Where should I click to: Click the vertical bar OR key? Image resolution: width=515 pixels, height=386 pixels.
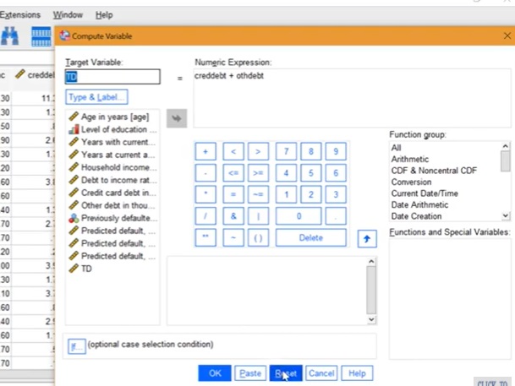coord(258,215)
